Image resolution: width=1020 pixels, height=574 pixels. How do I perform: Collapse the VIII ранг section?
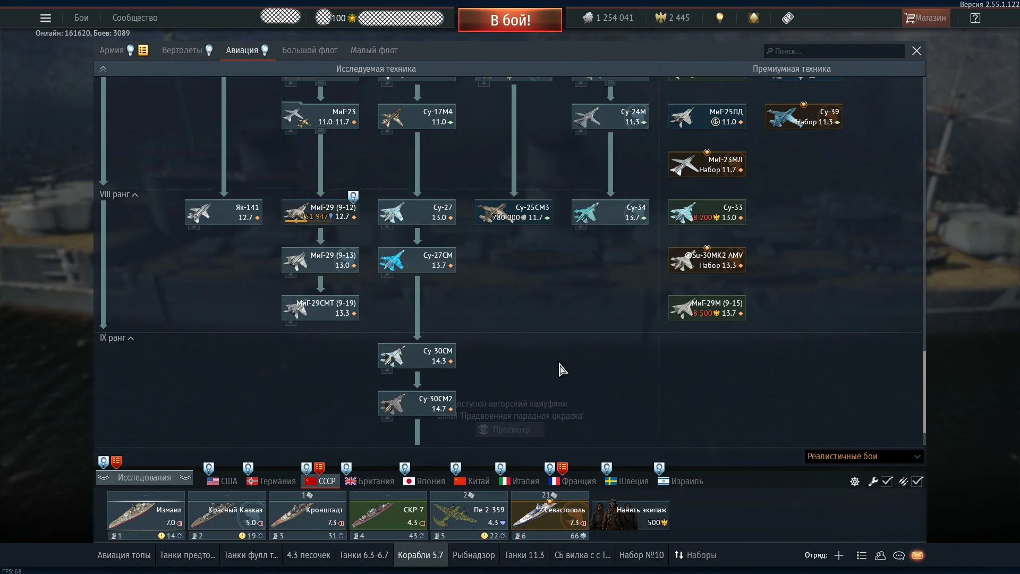(119, 195)
